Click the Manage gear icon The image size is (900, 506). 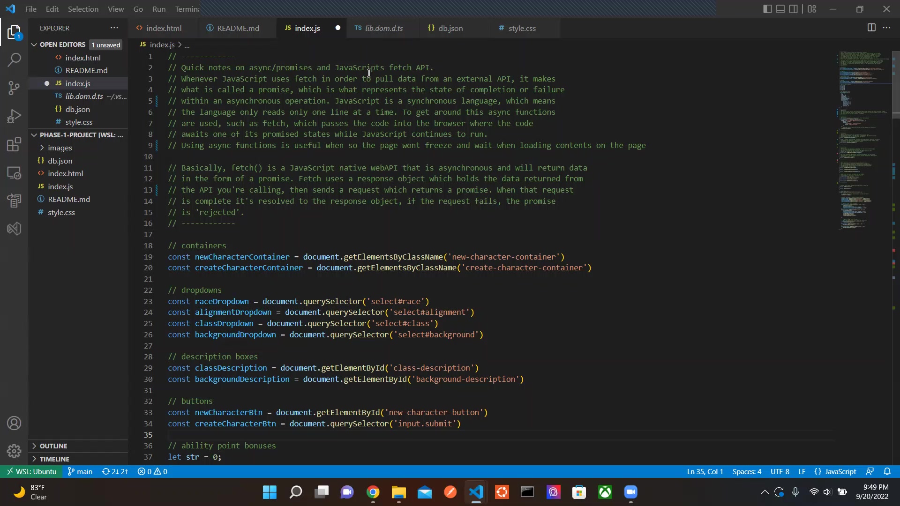coord(14,451)
